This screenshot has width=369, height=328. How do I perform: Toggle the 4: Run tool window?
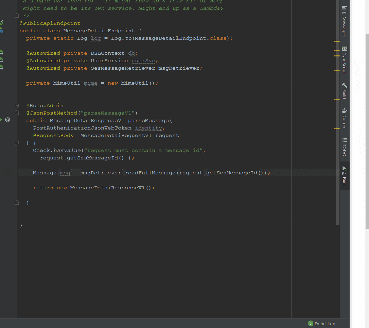tap(344, 175)
